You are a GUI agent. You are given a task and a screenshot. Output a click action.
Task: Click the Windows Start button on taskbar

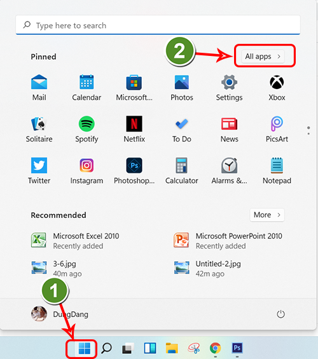click(x=85, y=349)
